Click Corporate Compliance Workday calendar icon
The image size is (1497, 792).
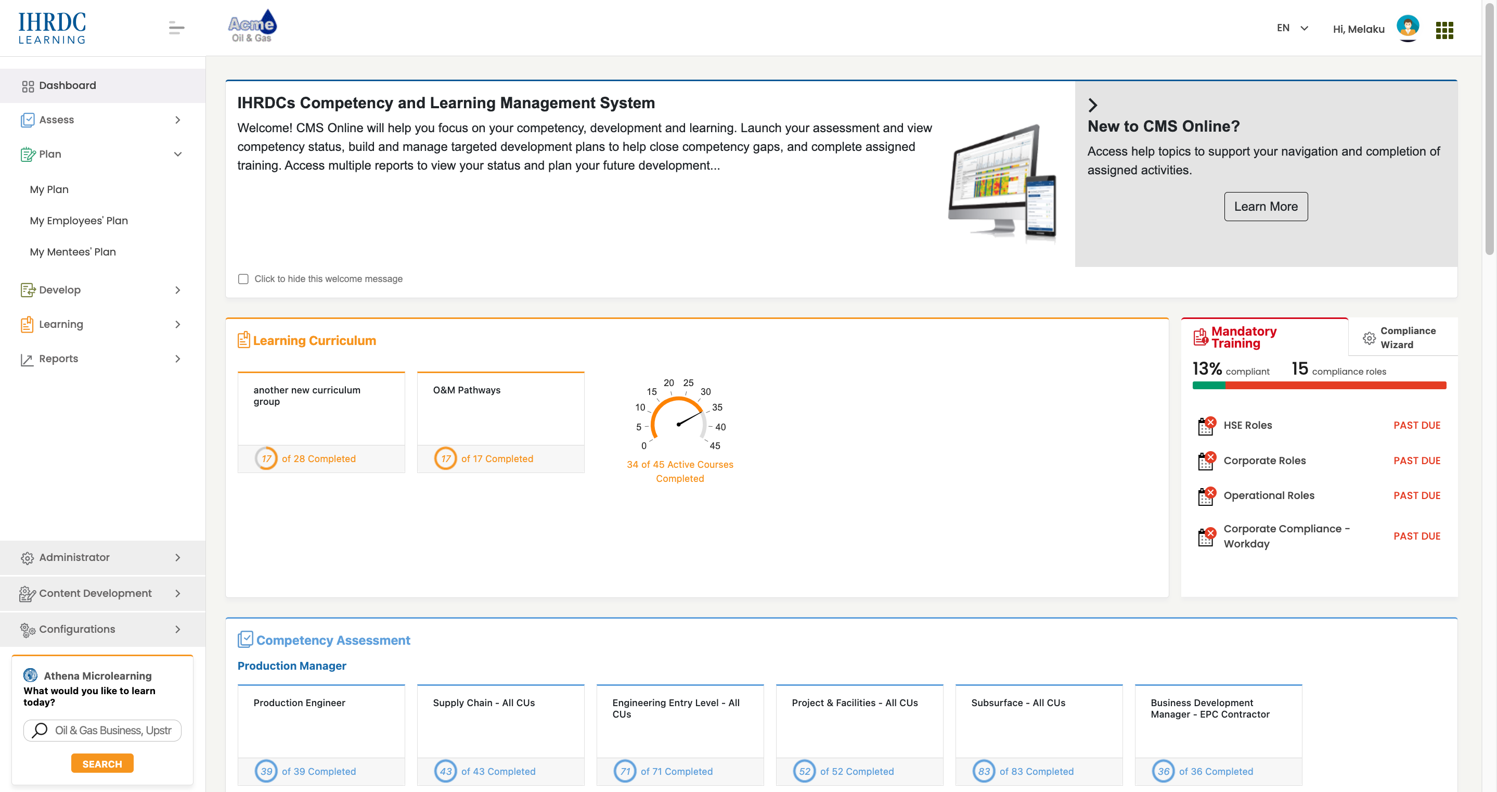point(1206,536)
